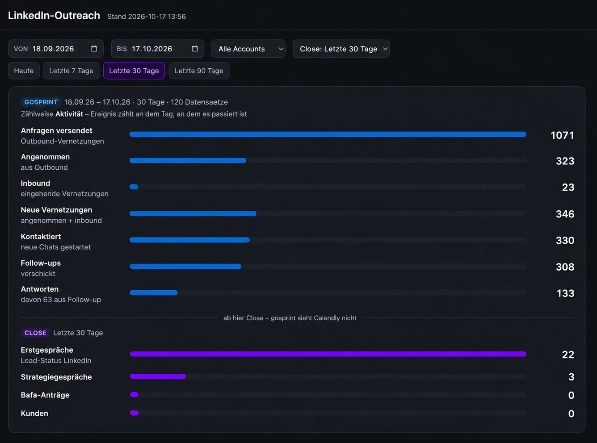This screenshot has height=443, width=597.
Task: Click the Follow-ups label
Action: coord(41,263)
